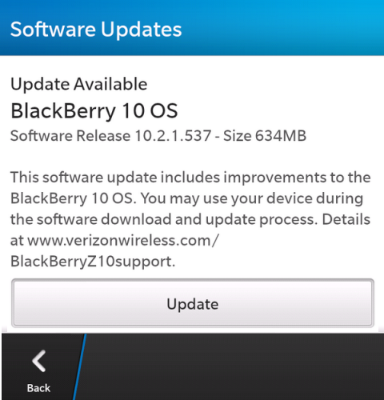Tap the Update Available status text

pos(79,84)
